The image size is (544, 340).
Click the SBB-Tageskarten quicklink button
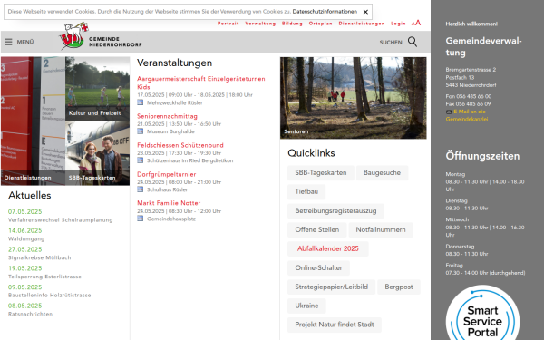pos(321,173)
